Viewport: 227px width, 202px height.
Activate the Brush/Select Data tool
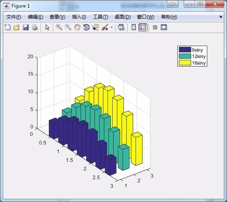pyautogui.click(x=105, y=27)
